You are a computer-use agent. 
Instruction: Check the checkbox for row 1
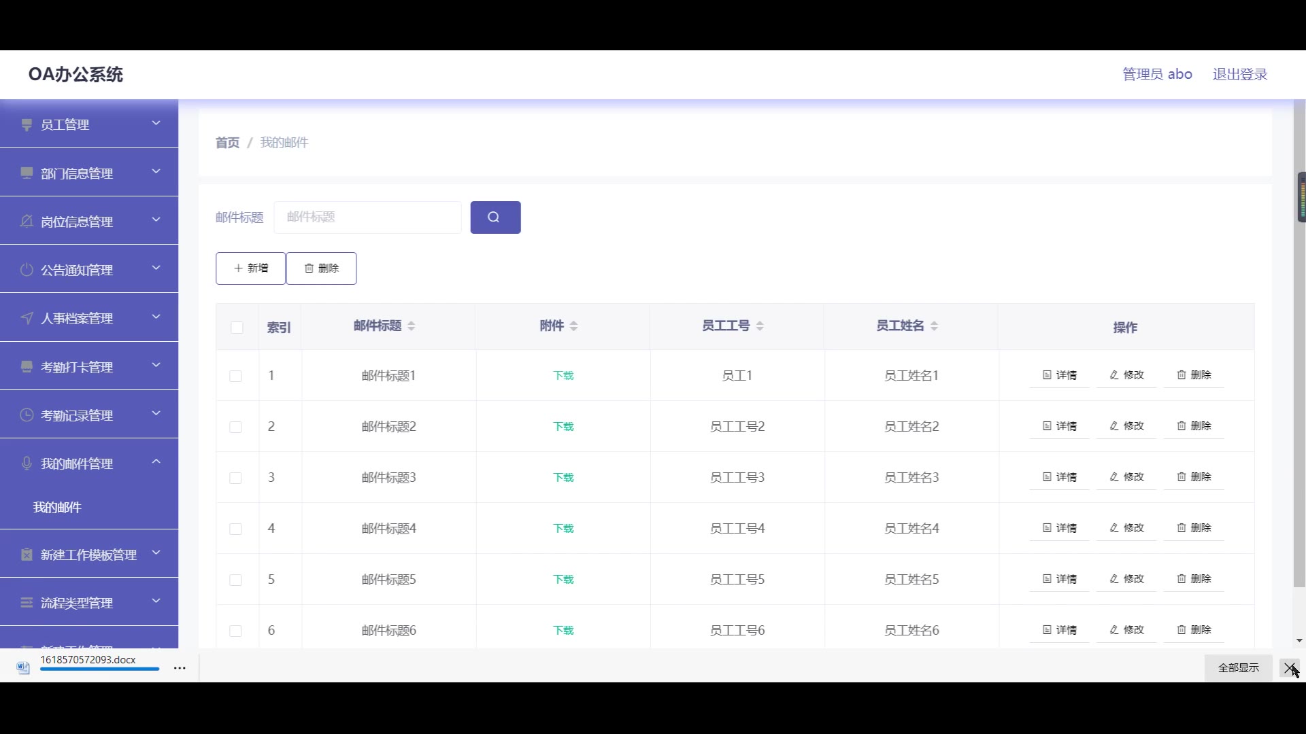tap(236, 376)
